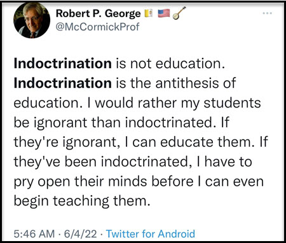Click the 6/4/22 date
Image resolution: width=286 pixels, height=243 pixels.
81,233
